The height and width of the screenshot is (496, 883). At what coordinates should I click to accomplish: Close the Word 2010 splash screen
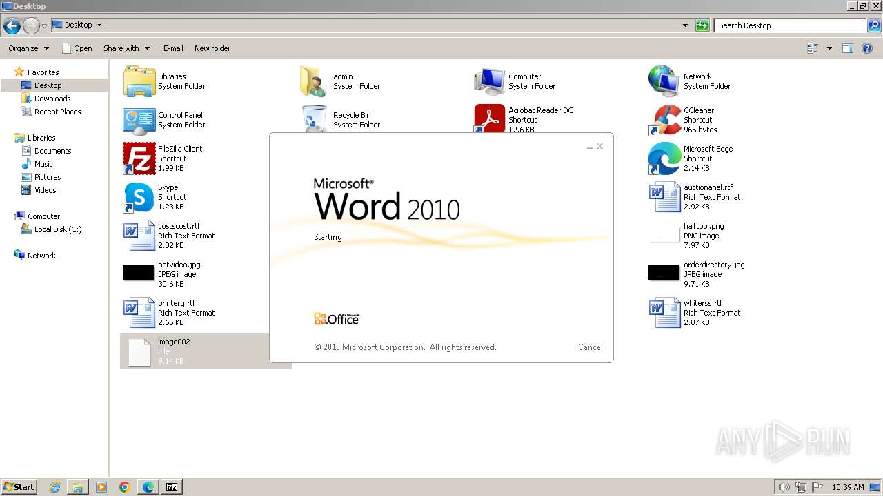click(x=600, y=146)
